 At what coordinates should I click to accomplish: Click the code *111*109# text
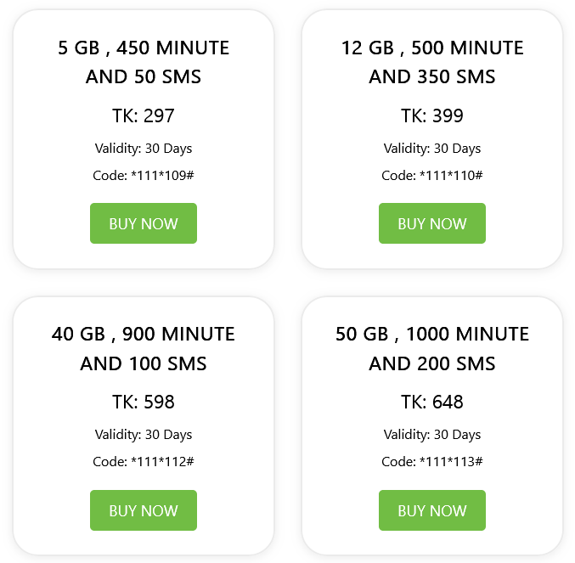point(144,176)
